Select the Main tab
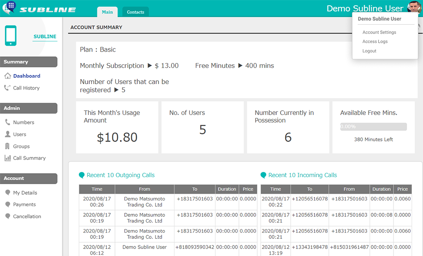 coord(107,12)
